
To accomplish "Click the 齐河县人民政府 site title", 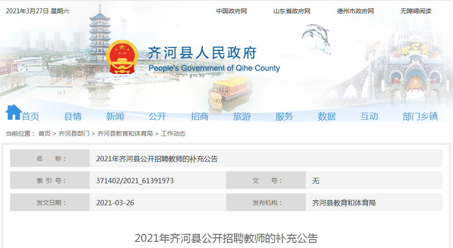I will pyautogui.click(x=202, y=53).
